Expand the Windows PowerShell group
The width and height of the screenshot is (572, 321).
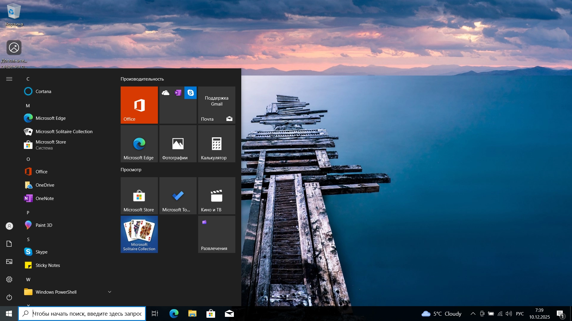[x=109, y=292]
